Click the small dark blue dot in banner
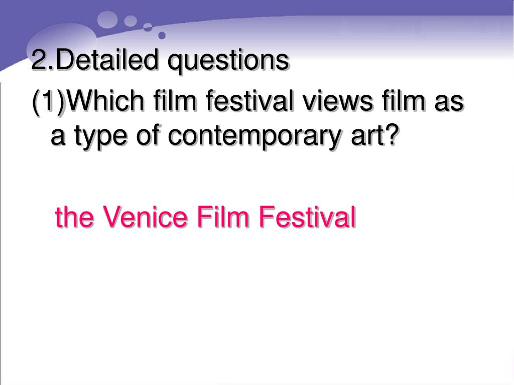The height and width of the screenshot is (385, 514). point(162,36)
